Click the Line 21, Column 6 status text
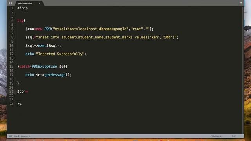Image resolution: width=251 pixels, height=141 pixels. click(x=22, y=136)
